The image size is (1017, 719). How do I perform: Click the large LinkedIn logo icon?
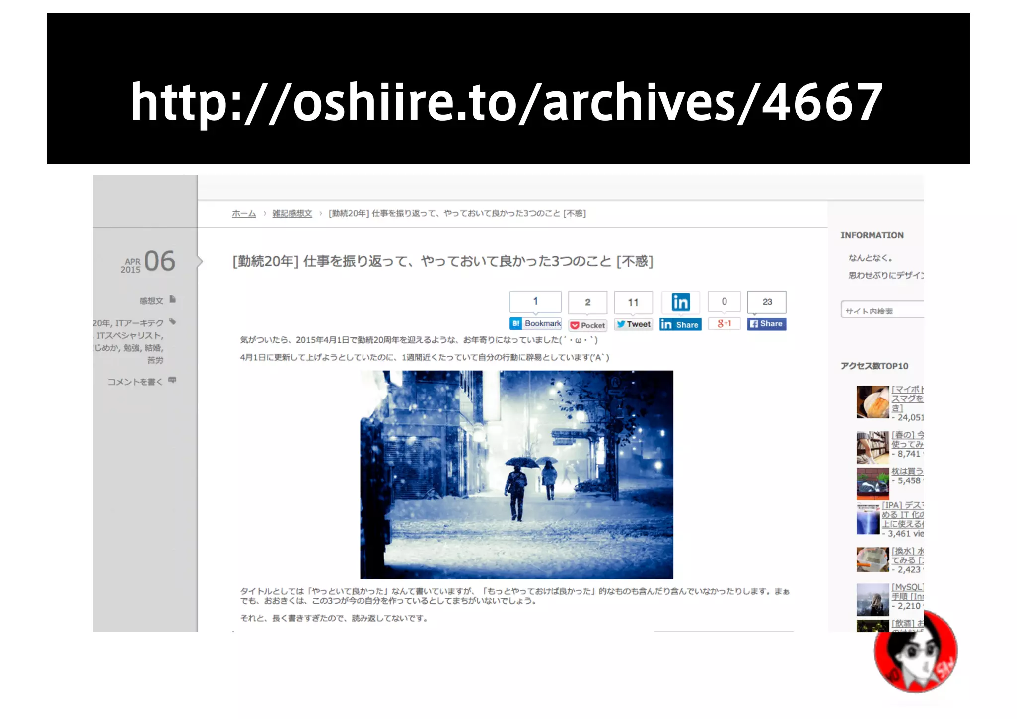680,302
